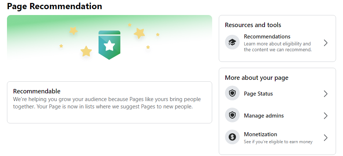The height and width of the screenshot is (156, 343).
Task: Click 'See if you're eligible to earn money' text
Action: click(278, 142)
